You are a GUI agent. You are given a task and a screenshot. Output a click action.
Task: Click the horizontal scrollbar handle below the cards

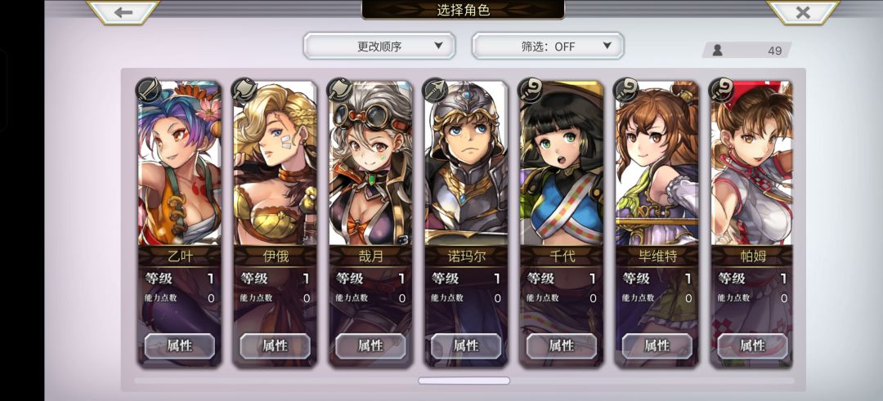464,381
